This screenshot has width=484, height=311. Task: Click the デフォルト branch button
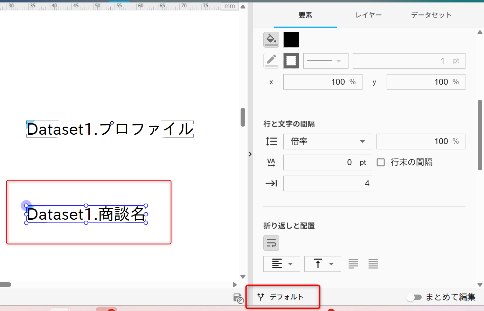[280, 297]
